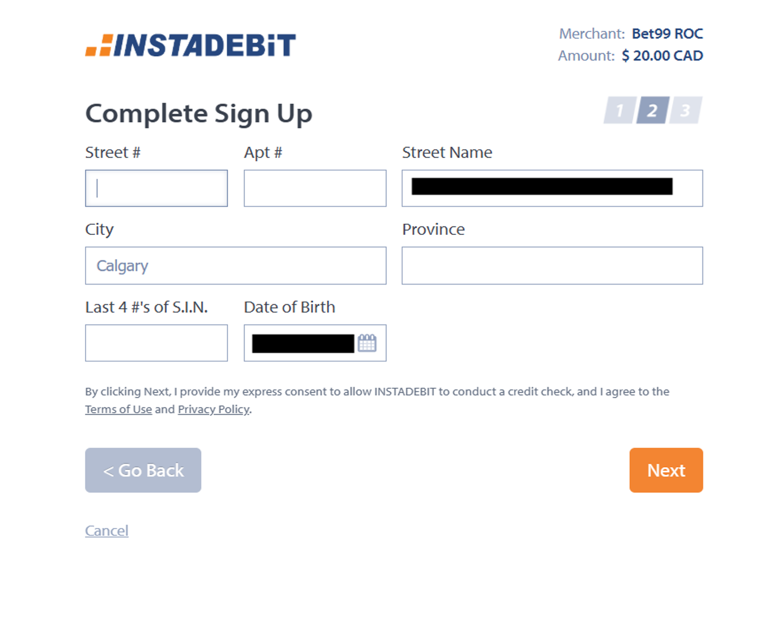Cancel the sign up process

(x=106, y=531)
